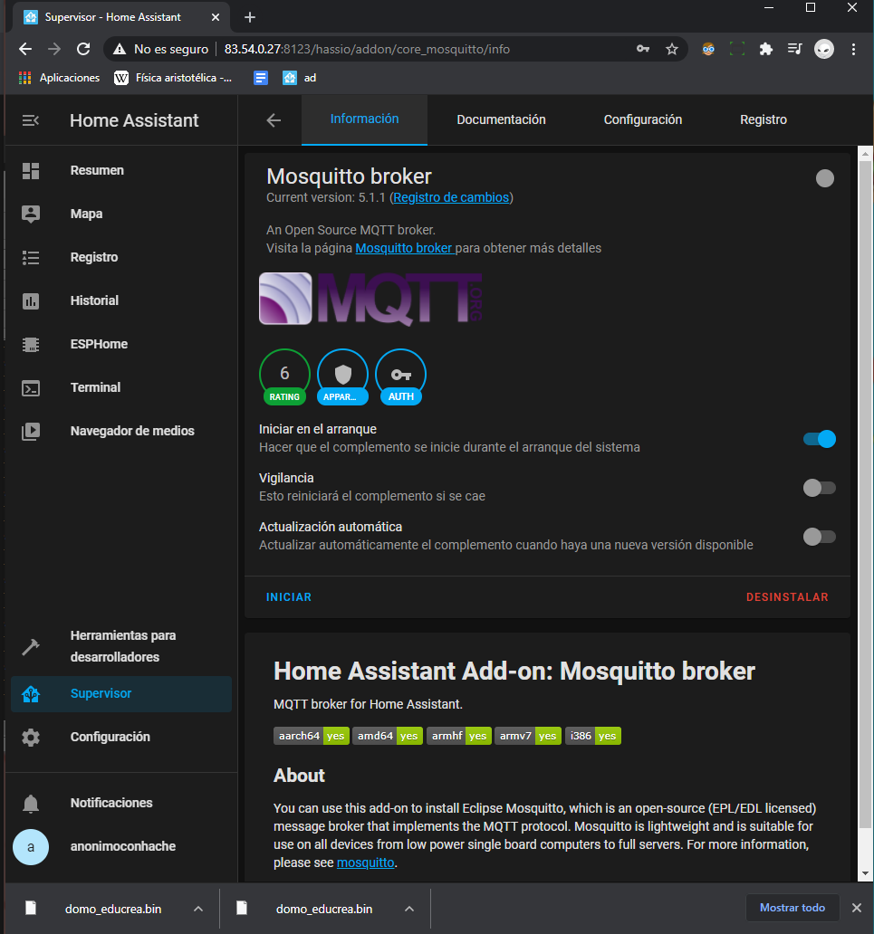Close the Supervisor browser tab
The height and width of the screenshot is (934, 874).
216,17
